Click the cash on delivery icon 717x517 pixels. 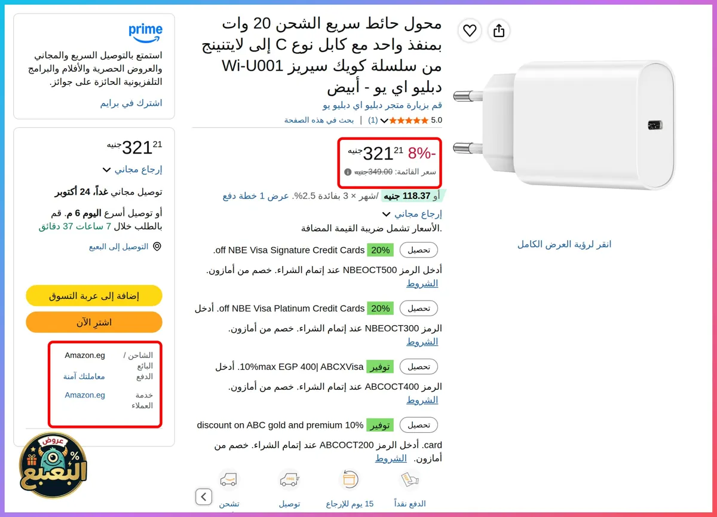[x=410, y=480]
